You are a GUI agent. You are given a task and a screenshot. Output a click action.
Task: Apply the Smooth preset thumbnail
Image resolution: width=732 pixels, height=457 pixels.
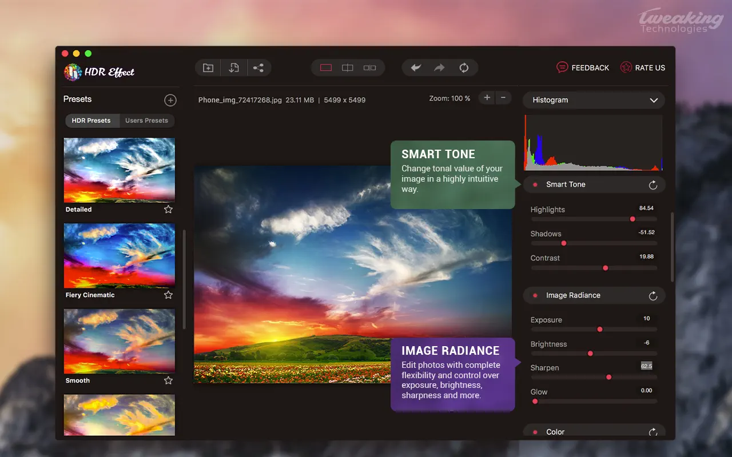coord(119,341)
